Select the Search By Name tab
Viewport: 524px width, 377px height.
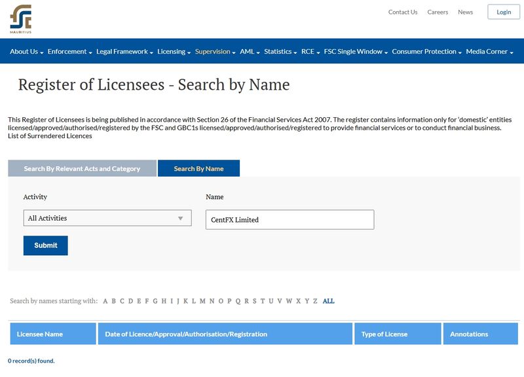pyautogui.click(x=198, y=168)
